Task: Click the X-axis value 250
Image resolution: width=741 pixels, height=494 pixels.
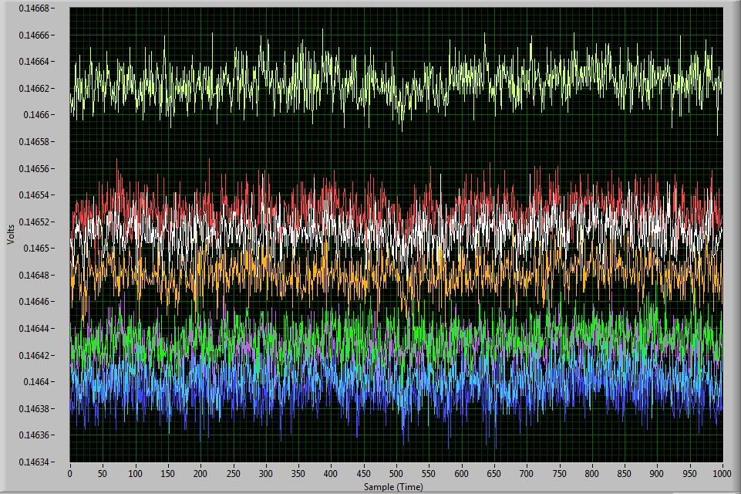Action: point(233,473)
